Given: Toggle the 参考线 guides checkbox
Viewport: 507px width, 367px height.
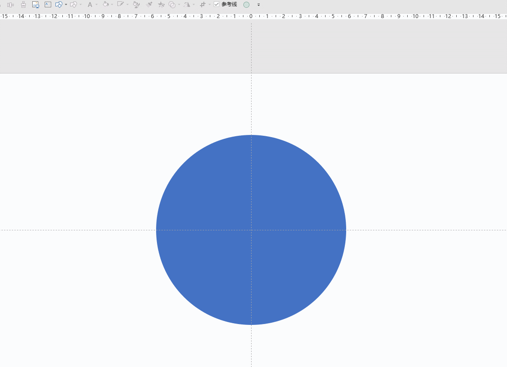Looking at the screenshot, I should [x=217, y=4].
